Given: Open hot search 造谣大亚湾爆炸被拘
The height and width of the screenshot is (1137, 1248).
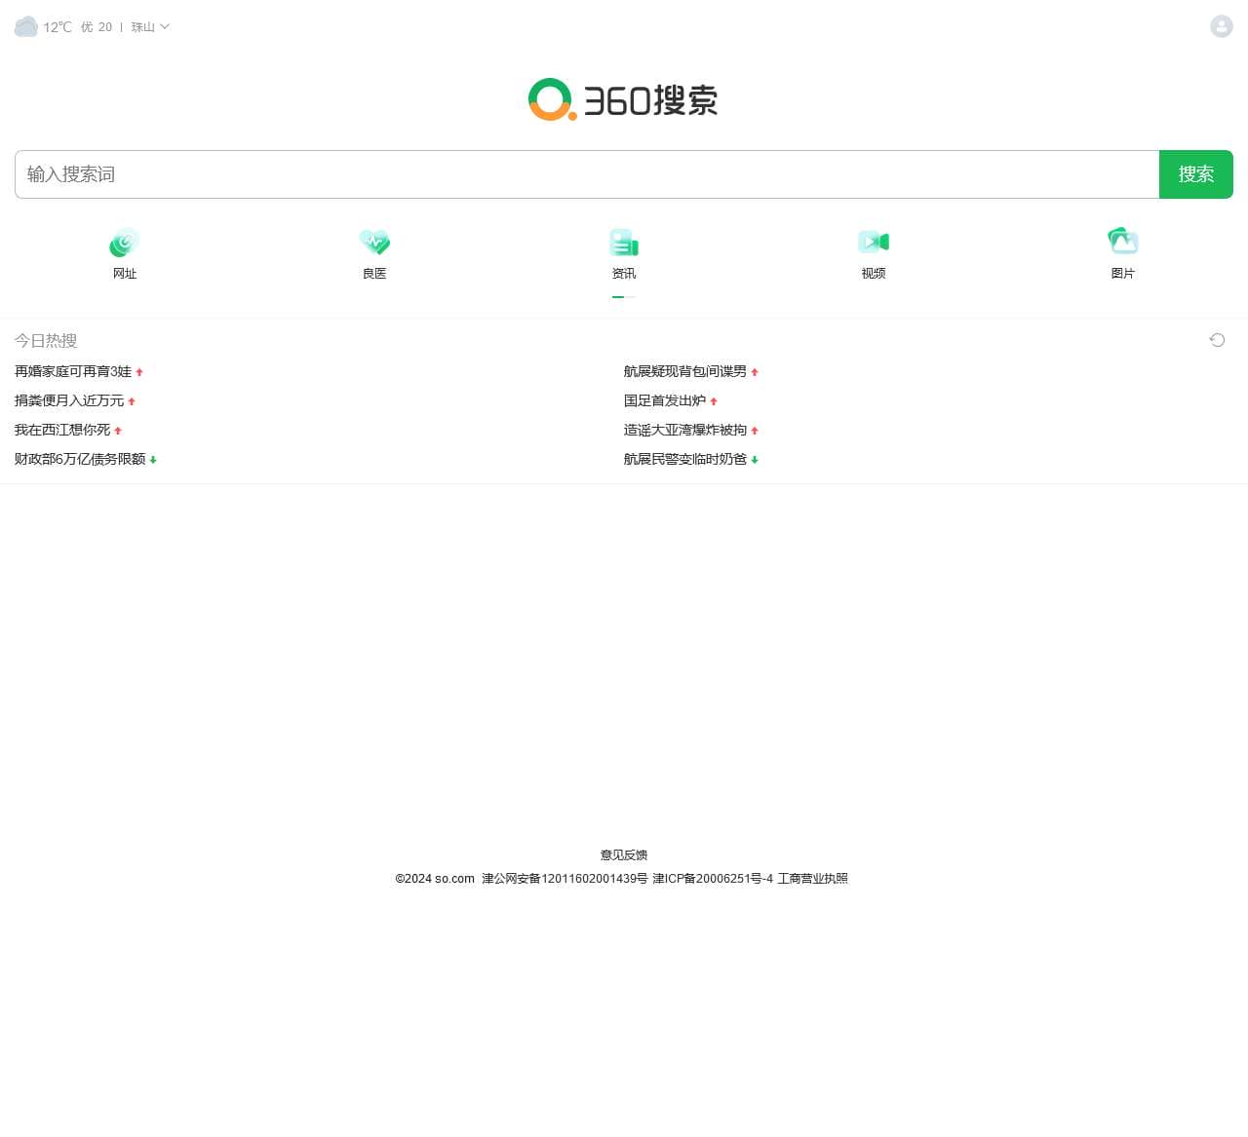Looking at the screenshot, I should pyautogui.click(x=685, y=430).
